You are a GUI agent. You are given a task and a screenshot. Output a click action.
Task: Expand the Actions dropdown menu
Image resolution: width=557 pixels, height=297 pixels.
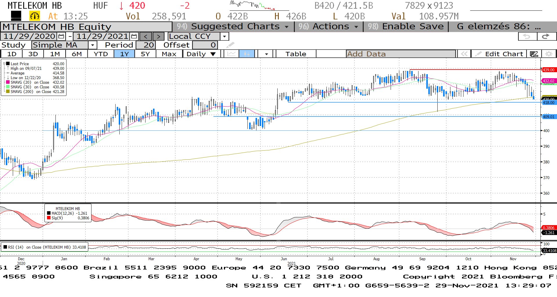coord(356,27)
